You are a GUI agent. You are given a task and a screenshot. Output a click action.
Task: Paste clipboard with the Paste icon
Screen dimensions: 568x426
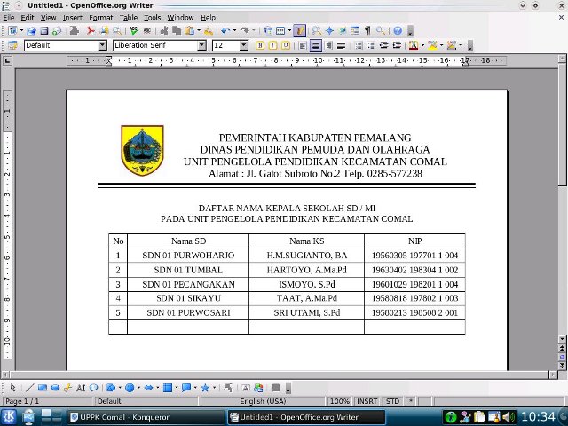tap(189, 31)
